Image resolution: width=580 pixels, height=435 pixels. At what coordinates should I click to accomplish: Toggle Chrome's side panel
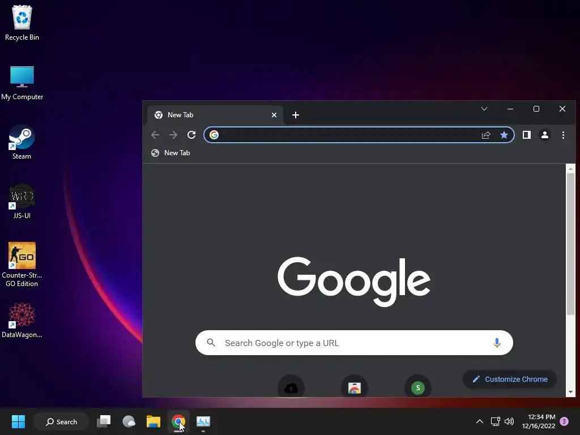527,135
